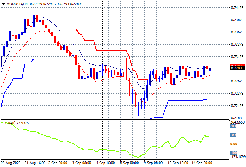
Task: Click the 31 Aug 16:00 time label
Action: pos(35,163)
